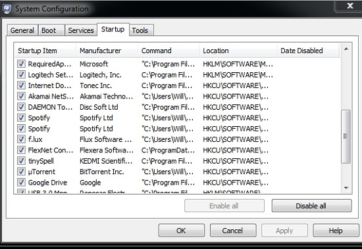362x249 pixels.
Task: Click the vertical scrollbar thumb
Action: (x=346, y=137)
